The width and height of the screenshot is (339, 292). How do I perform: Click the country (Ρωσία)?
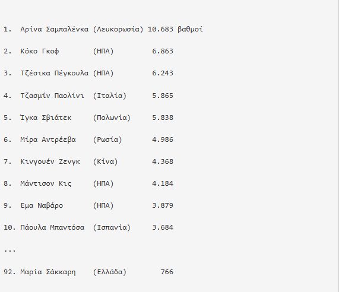coord(107,139)
